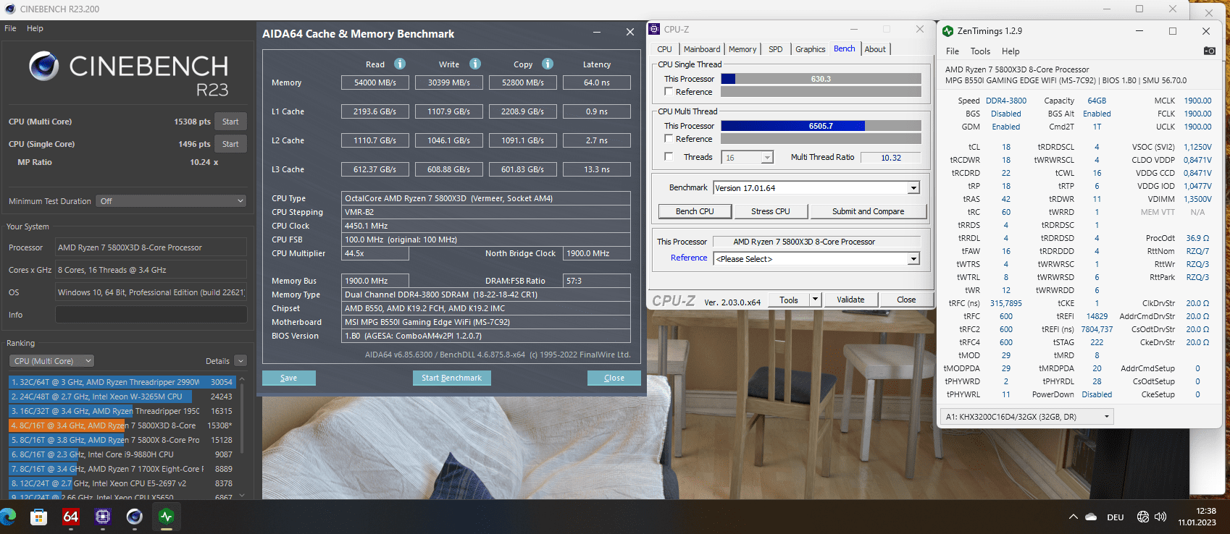Click the Cinebench sphere logo

(x=43, y=66)
